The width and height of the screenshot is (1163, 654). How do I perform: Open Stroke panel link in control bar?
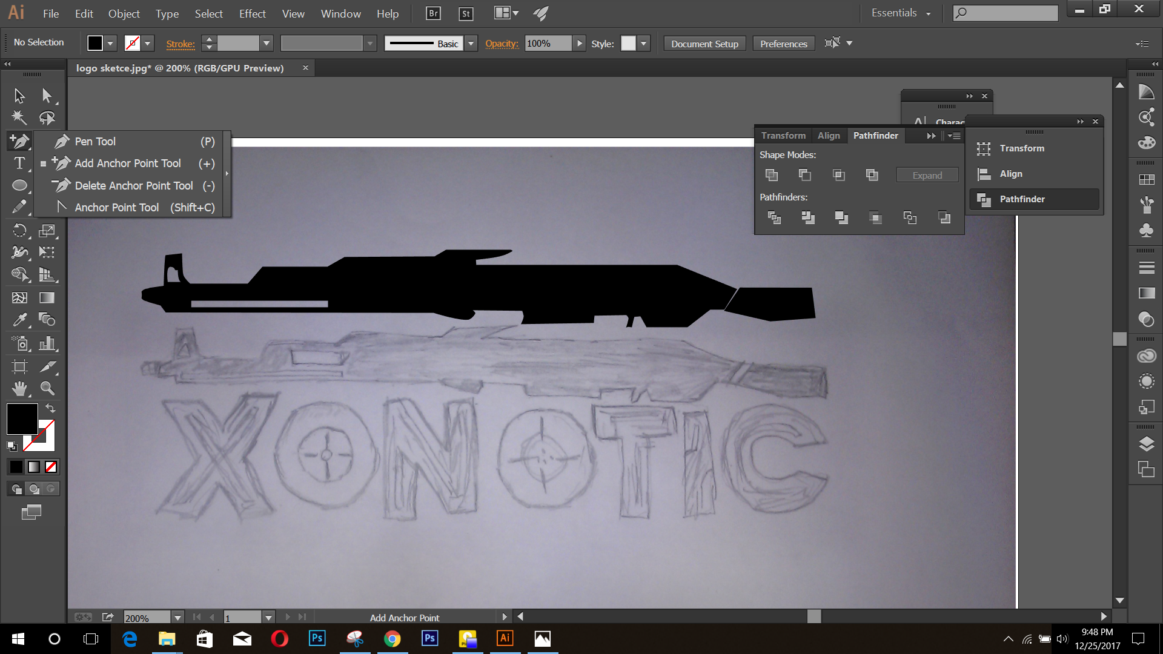coord(181,44)
